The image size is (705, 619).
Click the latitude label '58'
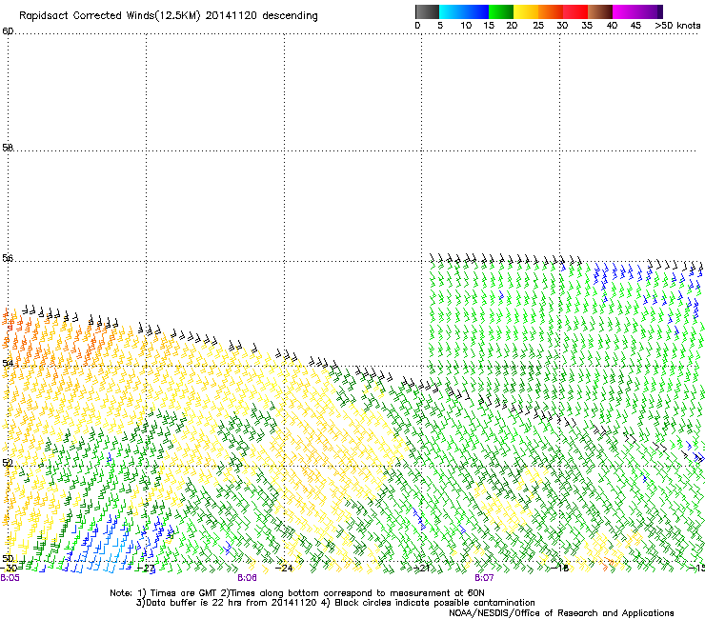click(x=8, y=148)
